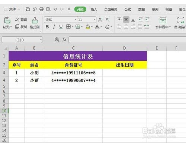Switch to the 公式 tab
The height and width of the screenshot is (143, 186).
tap(128, 9)
